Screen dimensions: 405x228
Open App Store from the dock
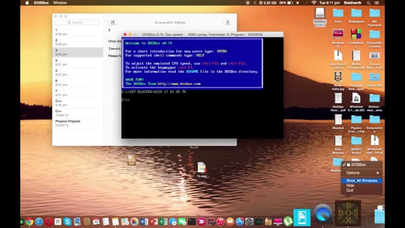(240, 222)
